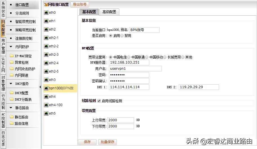Click the DHCP配置 folder icon

tap(12, 93)
